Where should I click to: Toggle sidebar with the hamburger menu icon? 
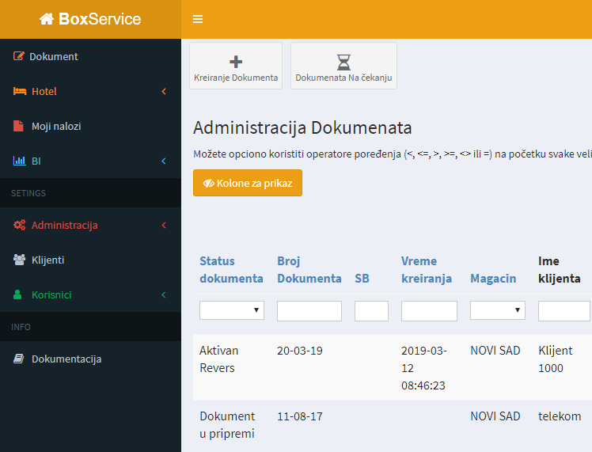198,19
